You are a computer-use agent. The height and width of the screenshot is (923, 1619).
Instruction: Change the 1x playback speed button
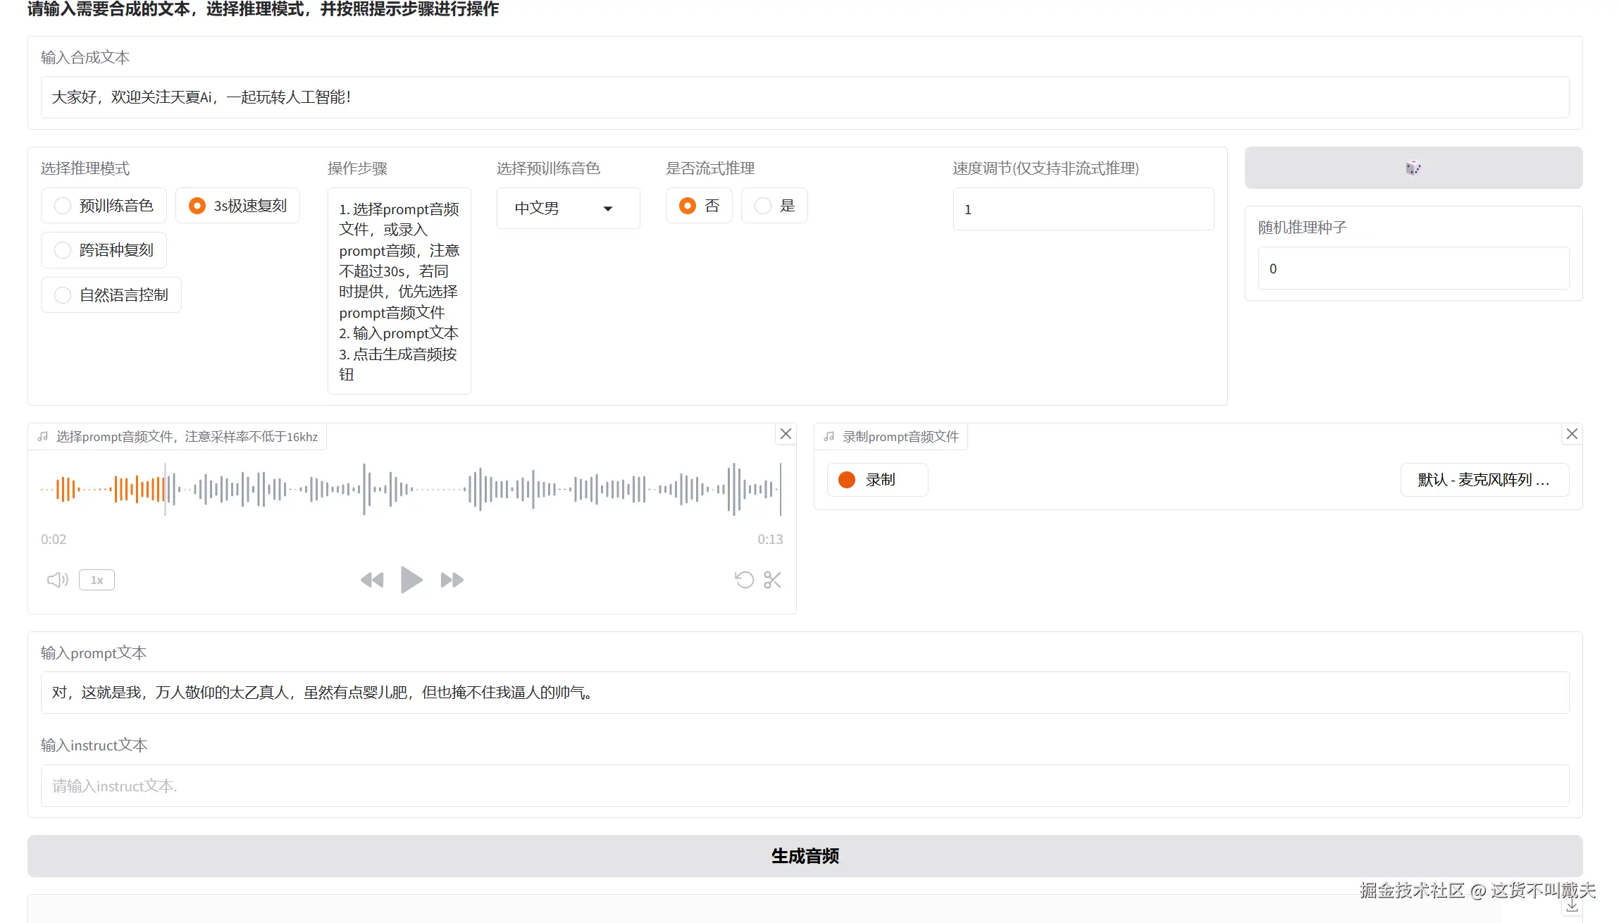pos(97,580)
